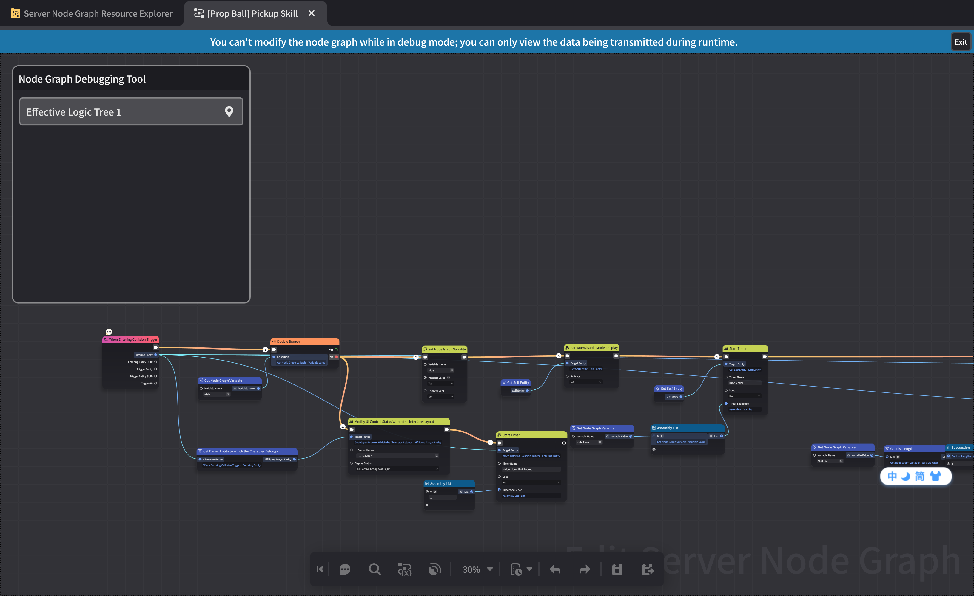This screenshot has width=974, height=596.
Task: Click the Hidden Item Hint Pop-up timer name field
Action: point(531,469)
